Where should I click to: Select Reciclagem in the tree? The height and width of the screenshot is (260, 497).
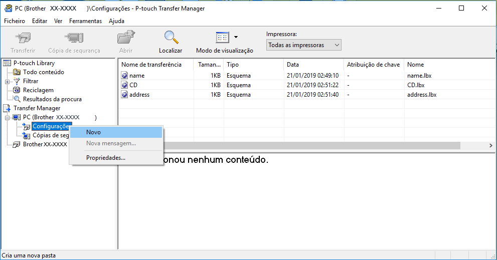(38, 90)
